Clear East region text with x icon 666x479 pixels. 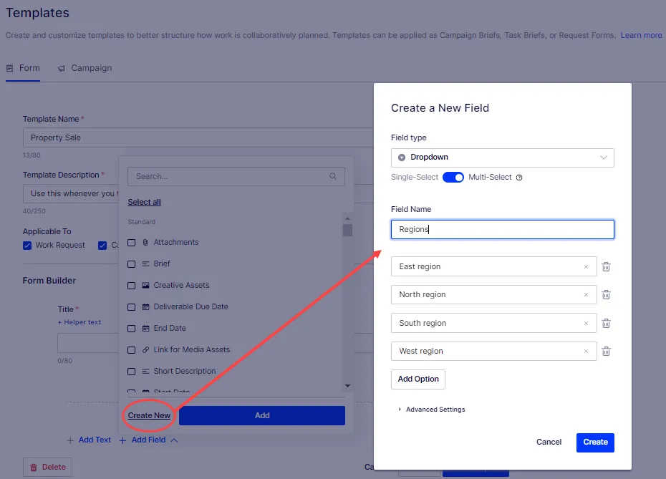pos(586,266)
